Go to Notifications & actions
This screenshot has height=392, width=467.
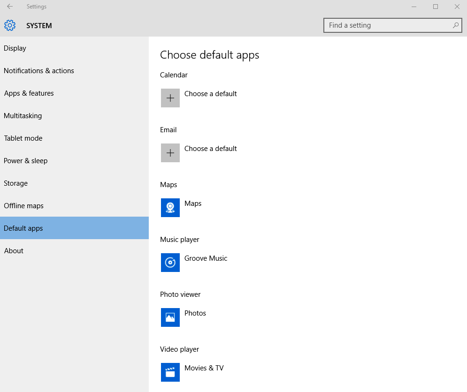point(39,71)
